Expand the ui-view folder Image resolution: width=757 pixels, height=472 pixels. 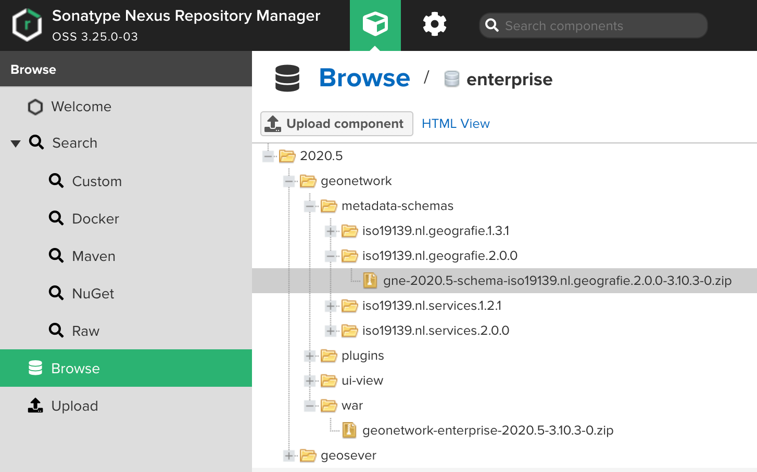coord(310,381)
